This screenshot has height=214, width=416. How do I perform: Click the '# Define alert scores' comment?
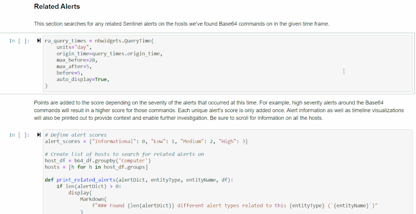[76, 135]
